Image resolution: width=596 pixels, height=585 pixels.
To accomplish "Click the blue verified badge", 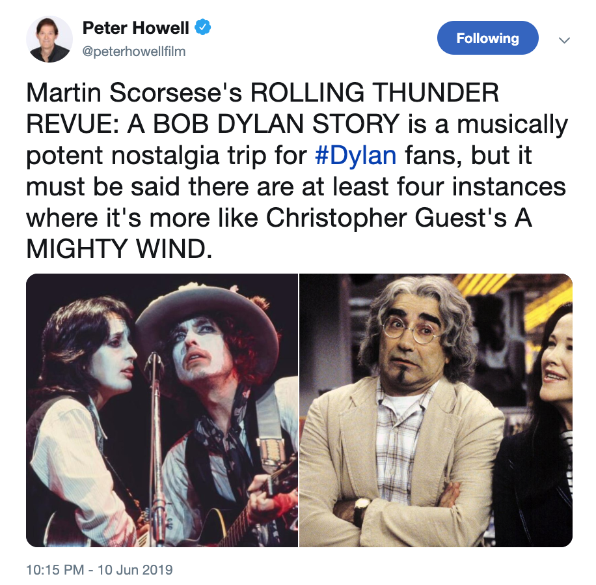I will pyautogui.click(x=203, y=27).
